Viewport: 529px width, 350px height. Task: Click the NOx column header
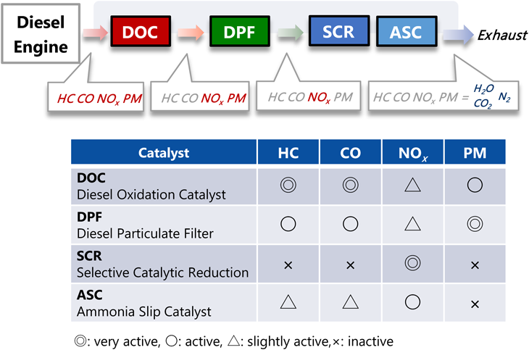click(x=413, y=152)
